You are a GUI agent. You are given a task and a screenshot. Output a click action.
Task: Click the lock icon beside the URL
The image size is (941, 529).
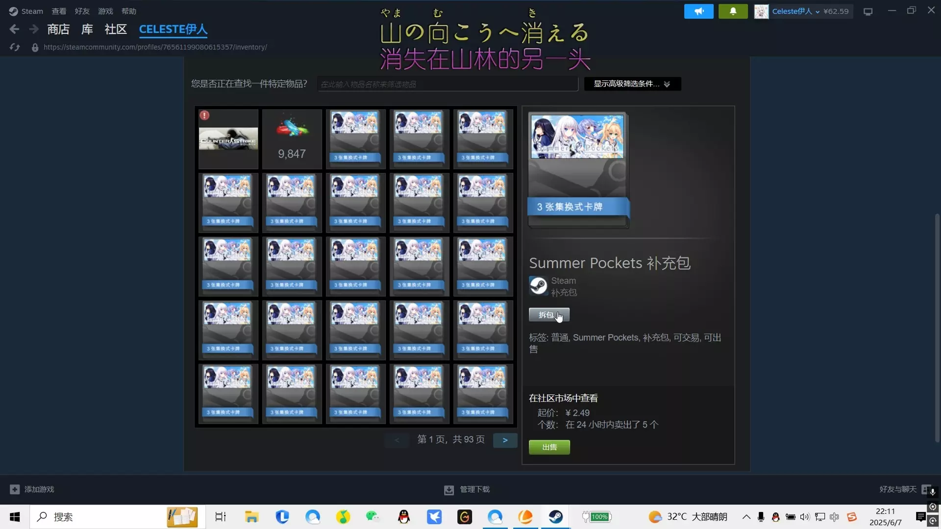(x=35, y=48)
